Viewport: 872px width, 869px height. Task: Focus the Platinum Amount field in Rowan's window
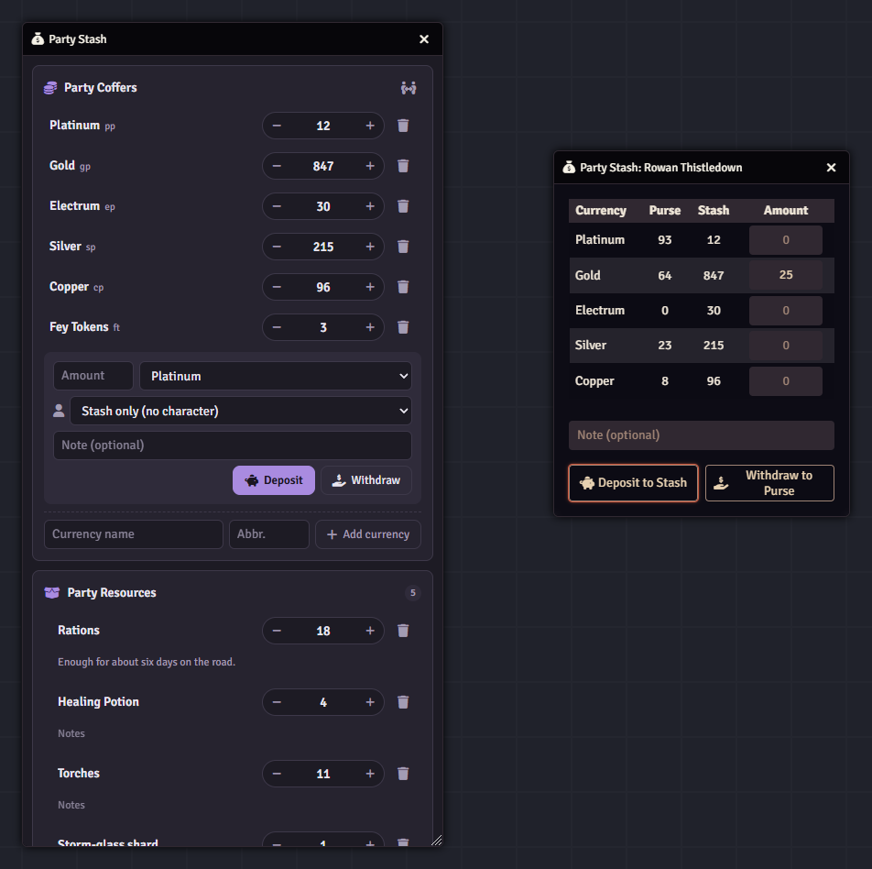(x=786, y=240)
